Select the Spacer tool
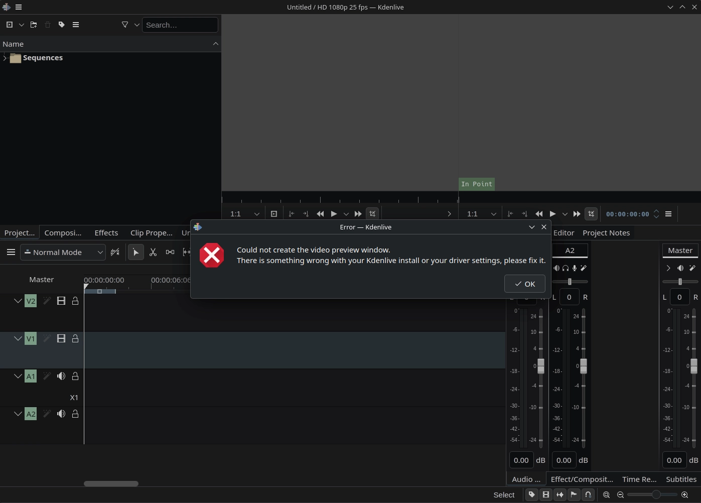The width and height of the screenshot is (701, 503). (x=170, y=252)
